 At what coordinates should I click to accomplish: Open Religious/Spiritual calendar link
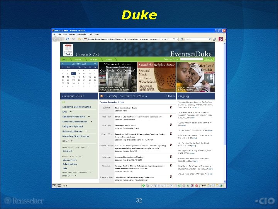73,126
